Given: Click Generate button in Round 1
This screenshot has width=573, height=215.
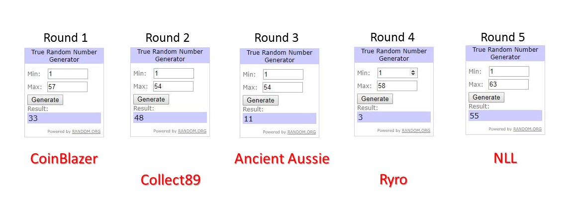Looking at the screenshot, I should point(45,100).
